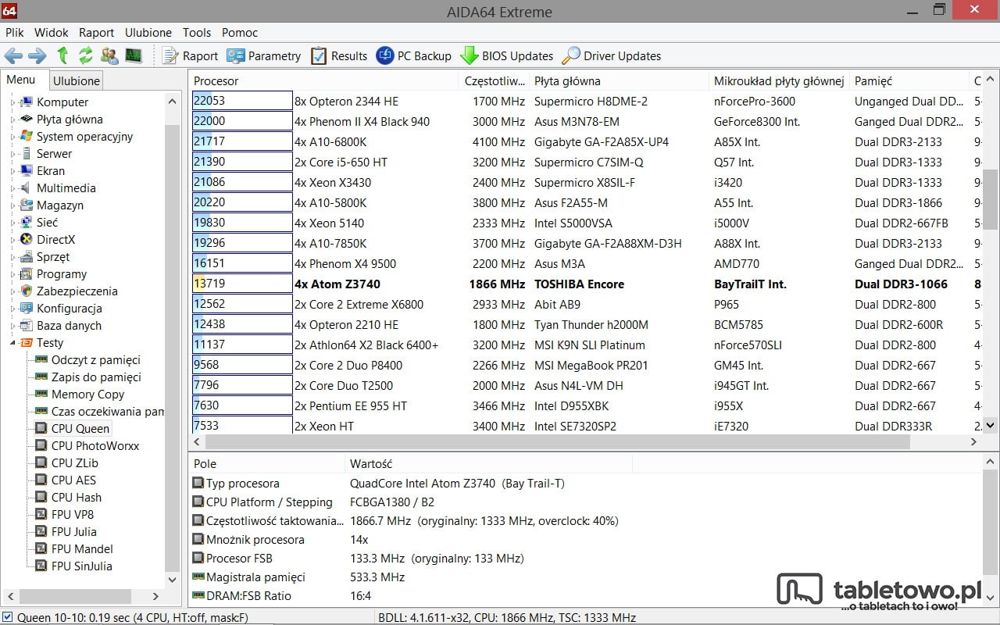1000x625 pixels.
Task: Select the Odczyt z pamięci benchmark
Action: (96, 360)
